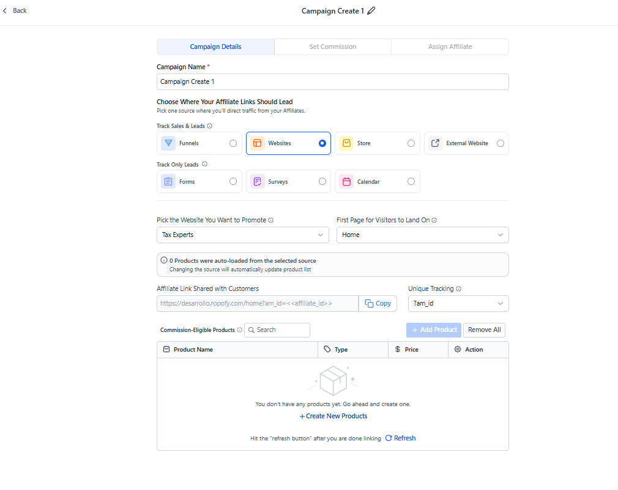
Task: Click the Store bag icon
Action: coord(346,143)
